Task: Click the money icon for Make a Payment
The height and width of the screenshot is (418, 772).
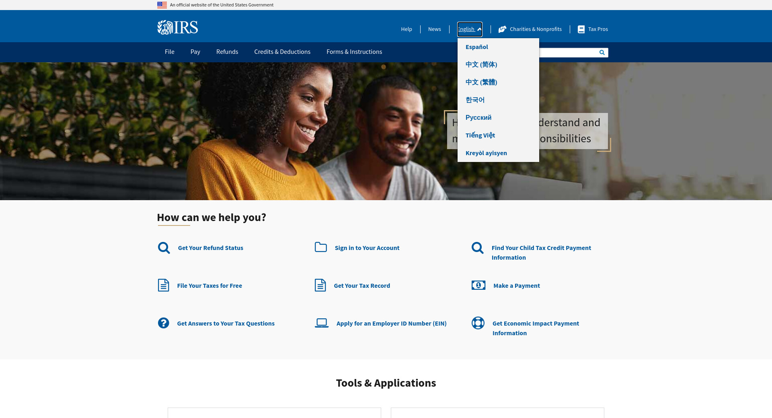Action: pos(478,285)
